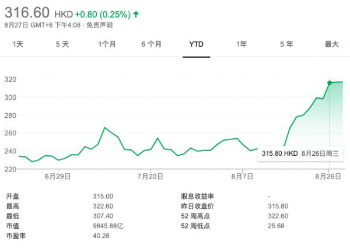The width and height of the screenshot is (350, 248).
Task: Click the 昨日收盘价 label
Action: tap(198, 206)
